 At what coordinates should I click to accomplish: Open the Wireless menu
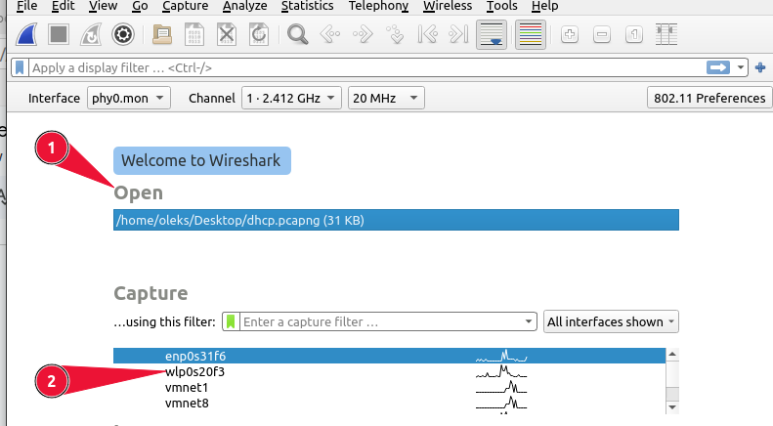pyautogui.click(x=447, y=6)
